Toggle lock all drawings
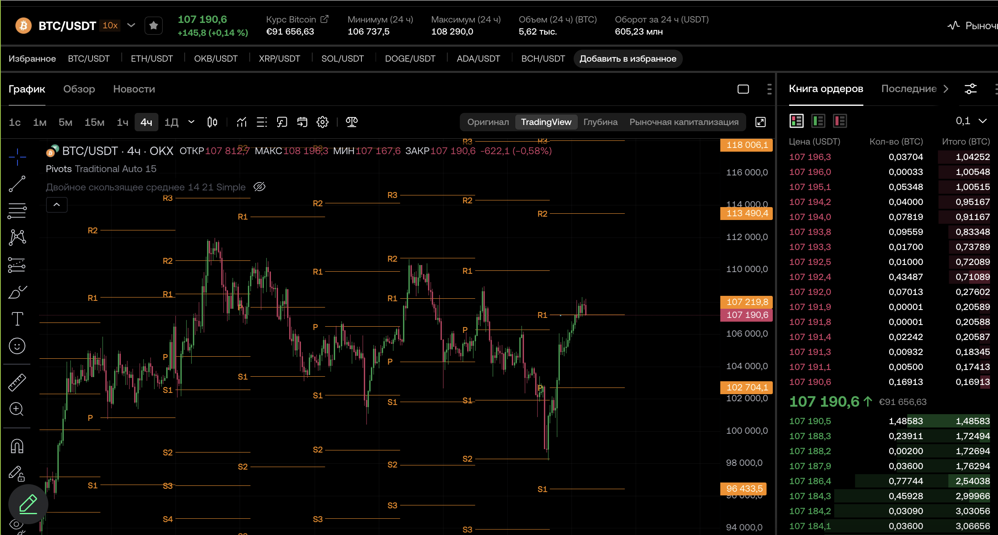 click(x=17, y=473)
